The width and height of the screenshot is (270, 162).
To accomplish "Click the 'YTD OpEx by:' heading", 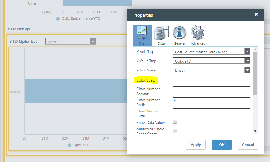I will [23, 41].
